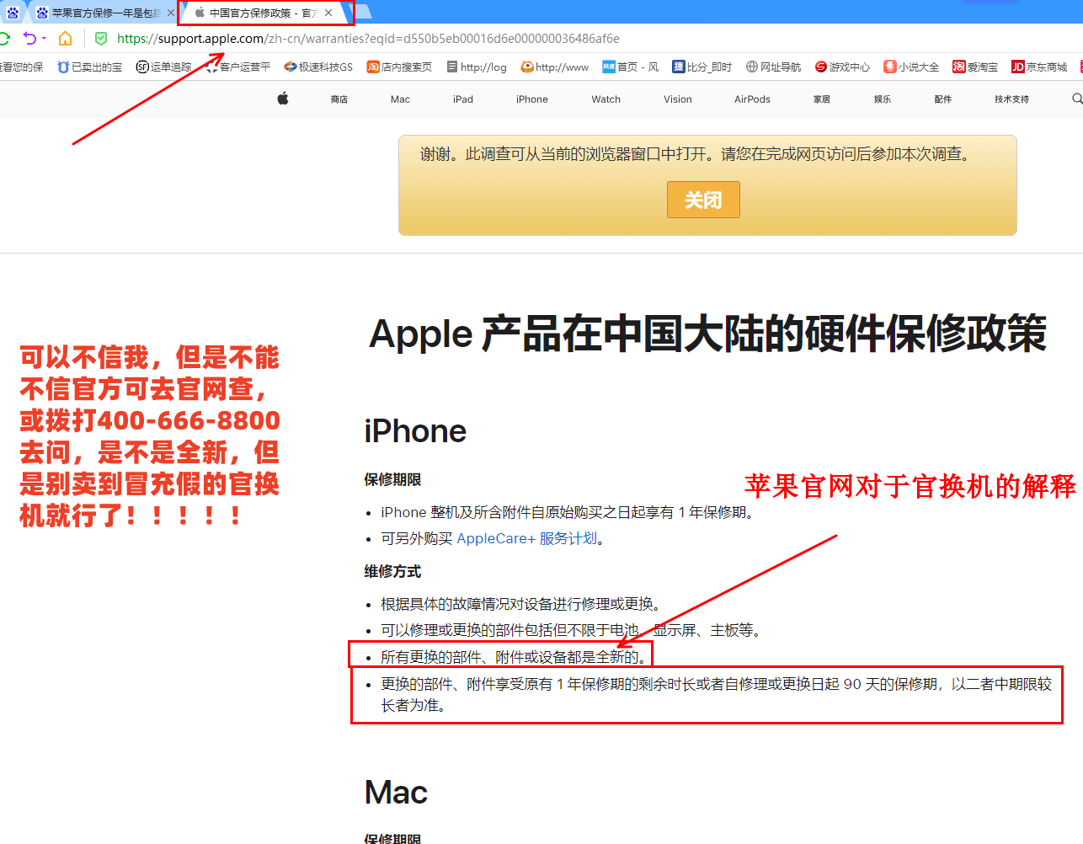Open 配件 in the Apple navigation
The image size is (1083, 844).
(x=943, y=99)
